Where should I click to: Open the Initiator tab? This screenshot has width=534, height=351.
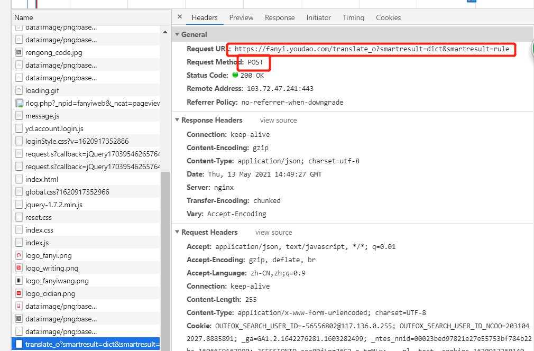click(318, 17)
